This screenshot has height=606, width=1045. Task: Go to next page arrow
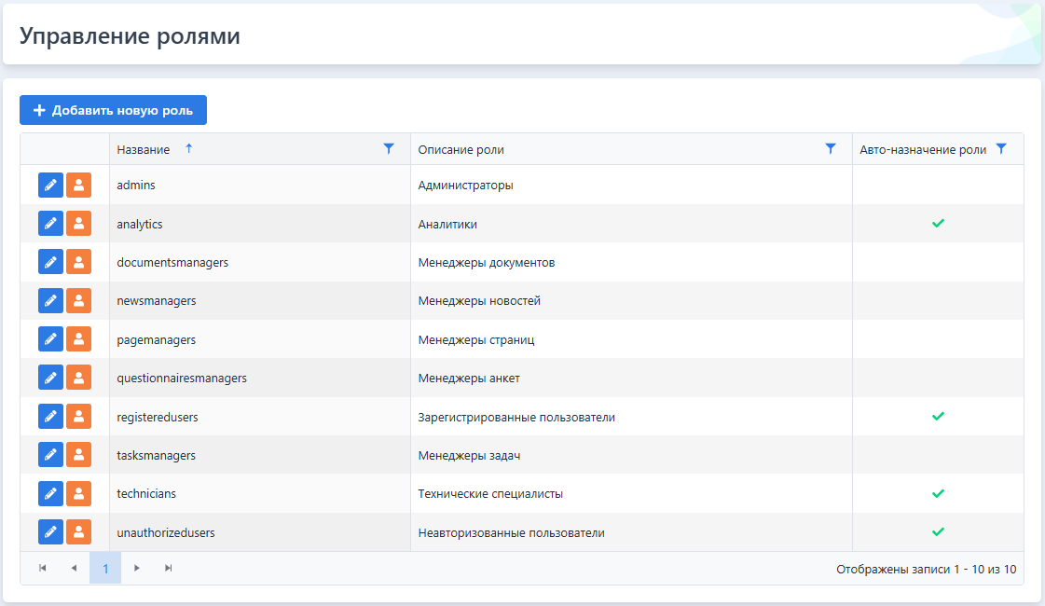(x=137, y=568)
